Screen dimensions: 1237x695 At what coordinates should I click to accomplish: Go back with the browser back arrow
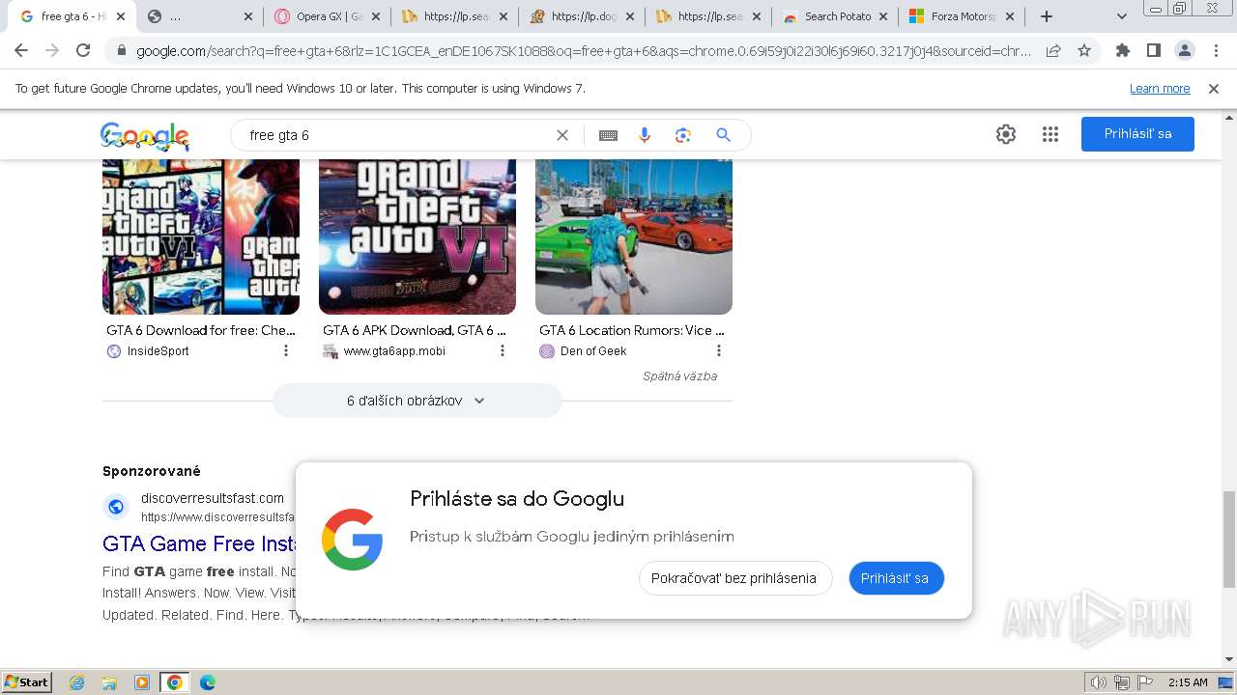coord(21,51)
